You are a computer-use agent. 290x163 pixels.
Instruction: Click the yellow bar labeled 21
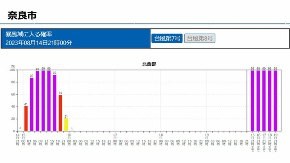pyautogui.click(x=66, y=125)
